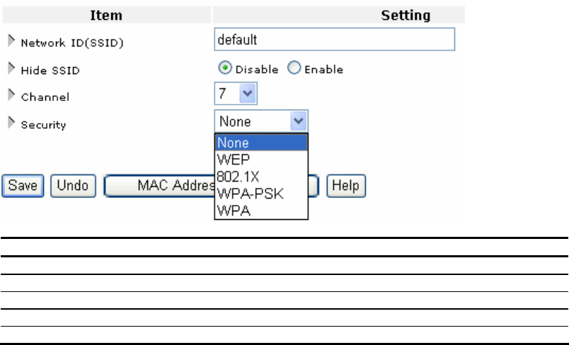Select WPA from Security list

coord(260,211)
